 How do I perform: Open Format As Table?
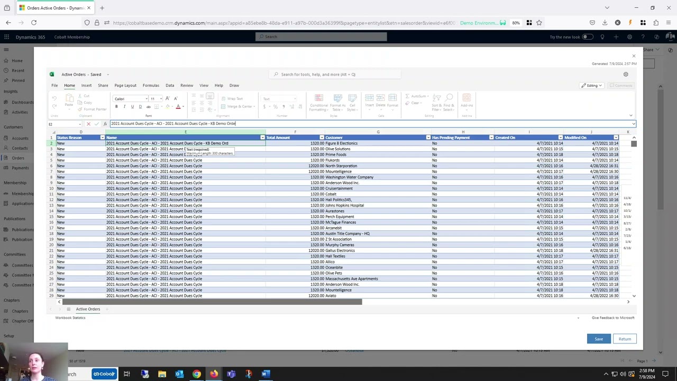tap(338, 103)
